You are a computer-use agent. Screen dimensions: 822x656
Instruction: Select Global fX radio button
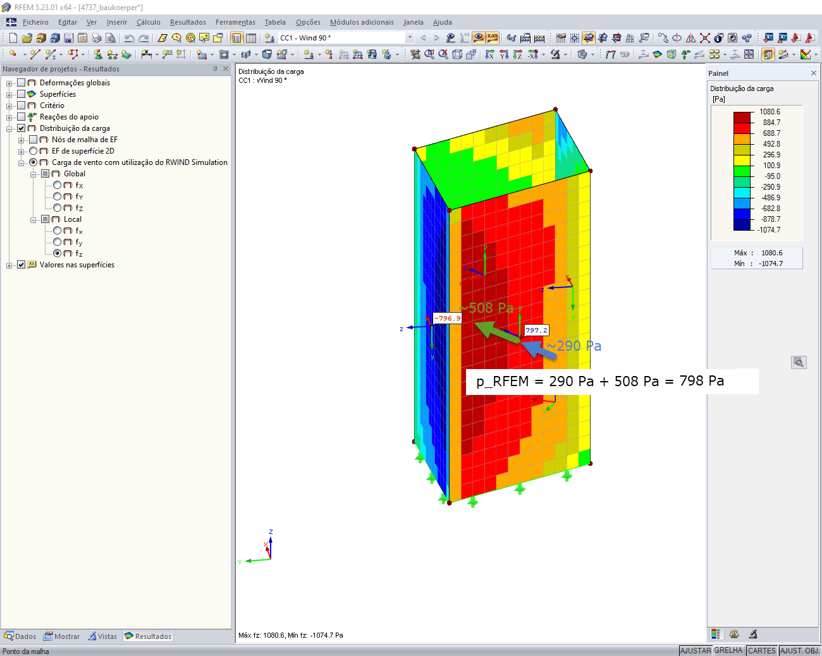[58, 185]
